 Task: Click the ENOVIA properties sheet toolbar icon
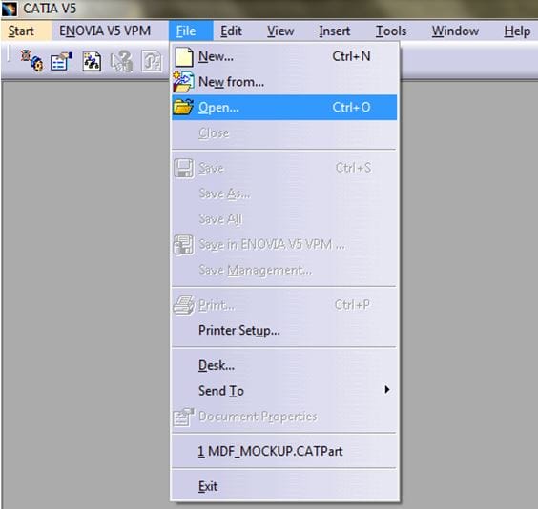(61, 61)
